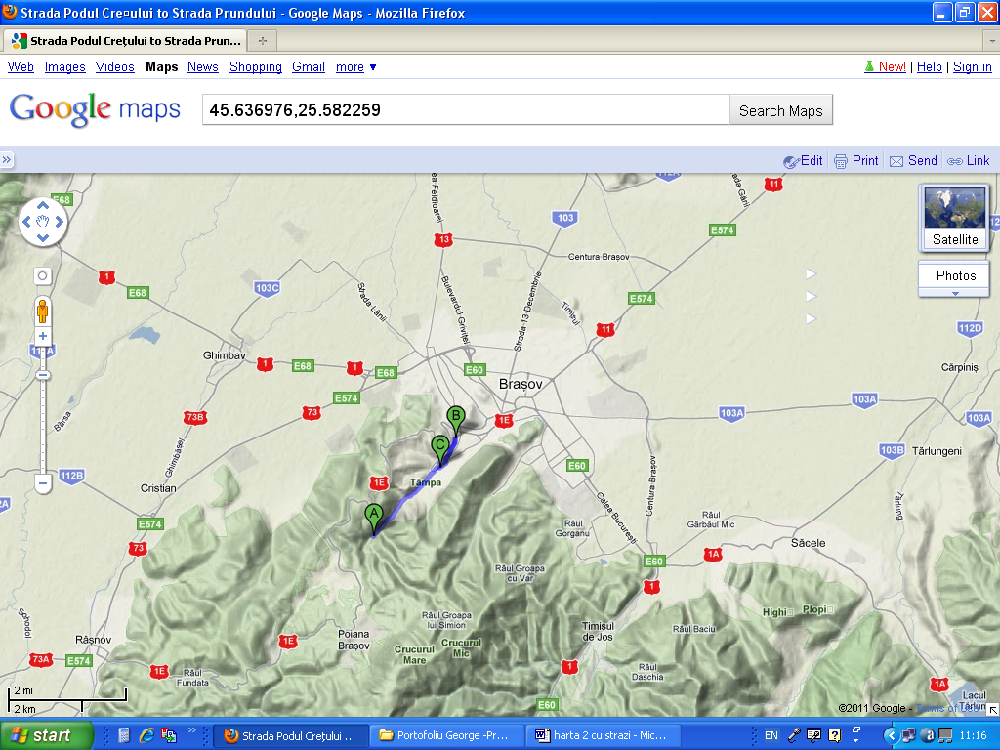Screen dimensions: 1000x750
Task: Pan the map up with the arrow
Action: point(43,205)
